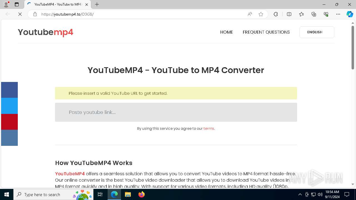Toggle split screen view
Viewport: 356px width, 200px height.
pos(289,14)
